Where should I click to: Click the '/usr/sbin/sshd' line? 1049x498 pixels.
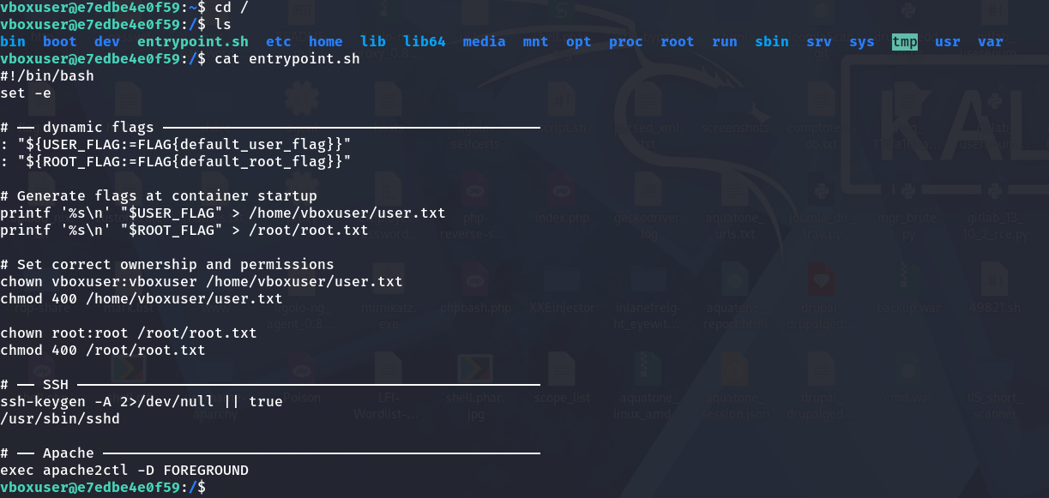[60, 418]
